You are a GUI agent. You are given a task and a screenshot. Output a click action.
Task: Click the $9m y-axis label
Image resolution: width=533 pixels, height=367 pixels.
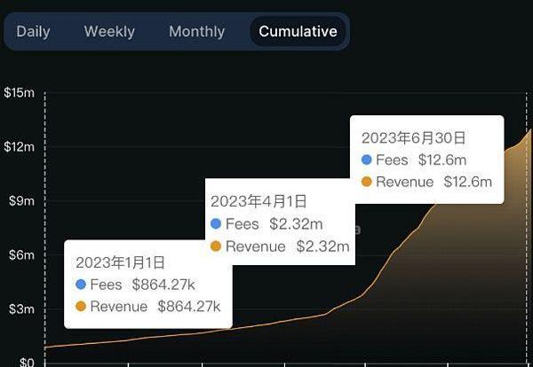pyautogui.click(x=21, y=200)
